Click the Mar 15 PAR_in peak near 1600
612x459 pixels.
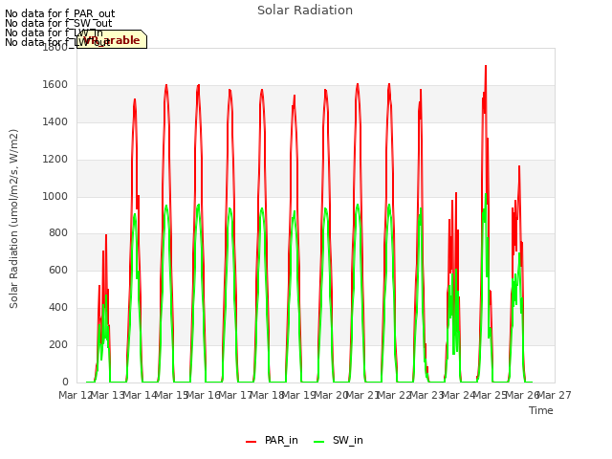pyautogui.click(x=166, y=85)
